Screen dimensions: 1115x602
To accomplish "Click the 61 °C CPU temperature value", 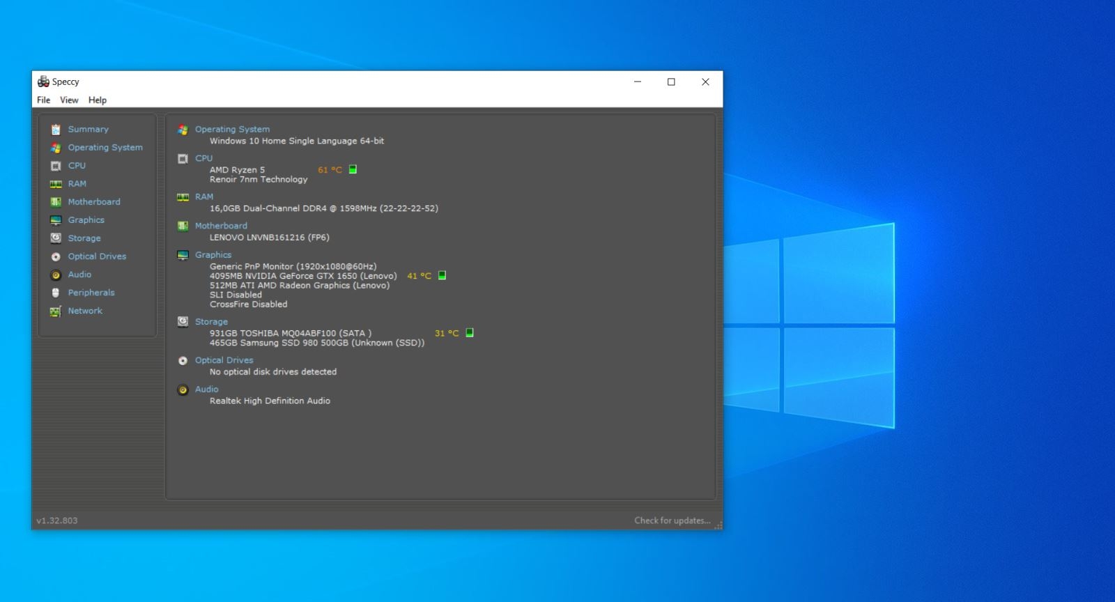I will (x=330, y=170).
